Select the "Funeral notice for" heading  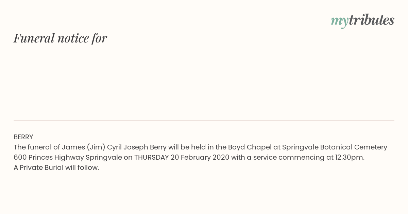[x=60, y=38]
